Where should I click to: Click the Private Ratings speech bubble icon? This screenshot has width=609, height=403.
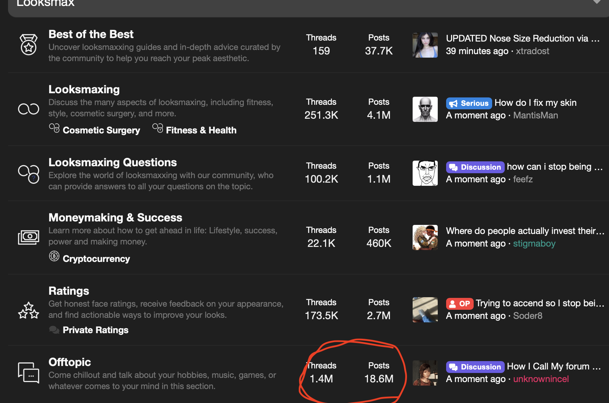tap(54, 330)
